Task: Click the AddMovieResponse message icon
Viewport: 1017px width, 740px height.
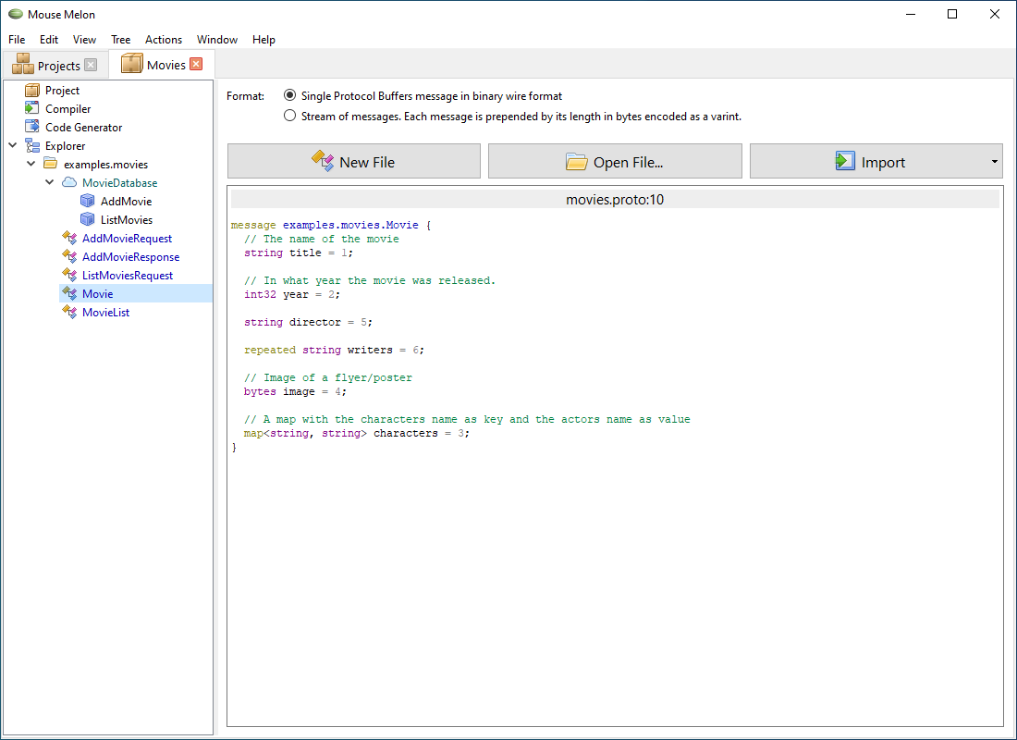Action: (68, 256)
